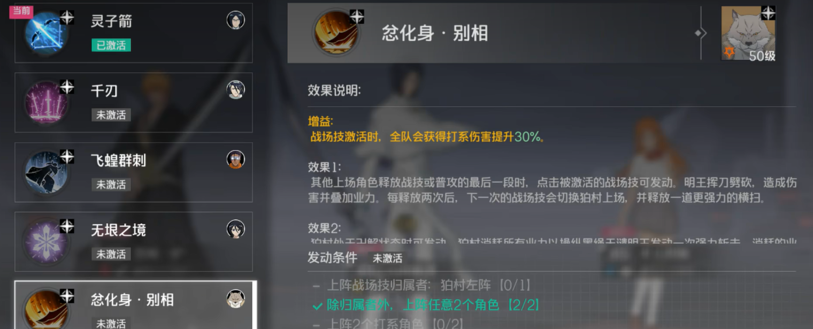The height and width of the screenshot is (329, 813).
Task: Select the 千刃 skill icon
Action: [x=46, y=103]
